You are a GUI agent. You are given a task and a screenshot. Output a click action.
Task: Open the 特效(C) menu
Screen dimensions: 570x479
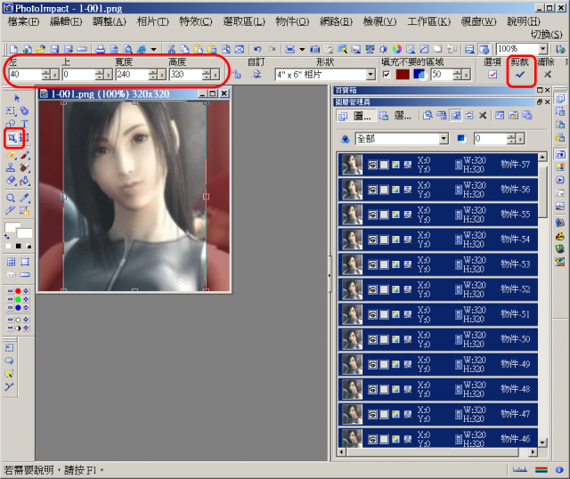(x=196, y=21)
